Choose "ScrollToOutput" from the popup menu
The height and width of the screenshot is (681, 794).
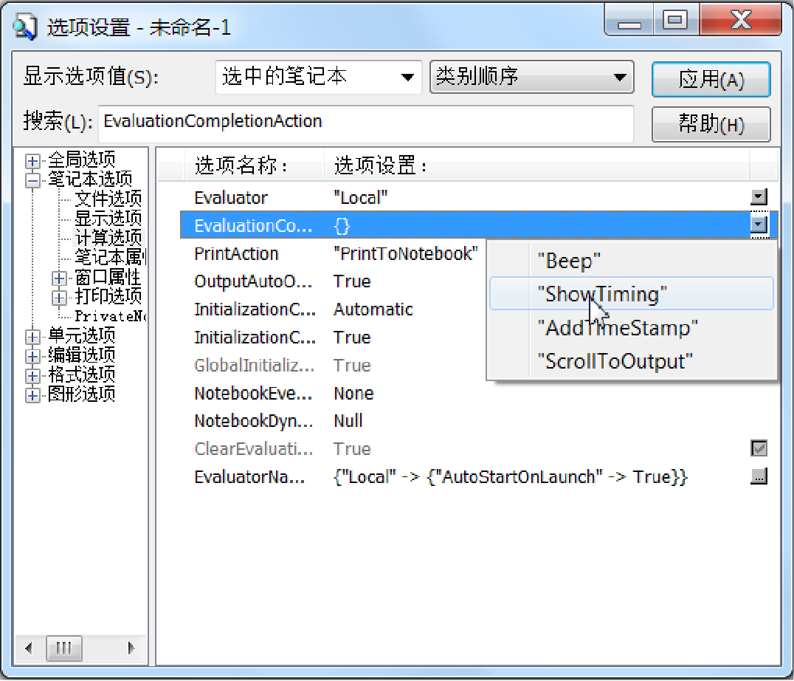631,361
